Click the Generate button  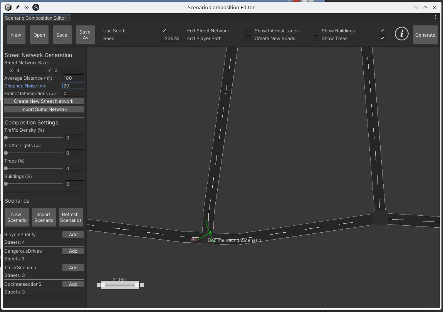(x=425, y=35)
